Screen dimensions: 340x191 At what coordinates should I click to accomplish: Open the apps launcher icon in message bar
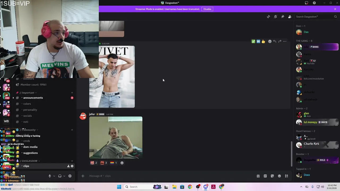(287, 176)
